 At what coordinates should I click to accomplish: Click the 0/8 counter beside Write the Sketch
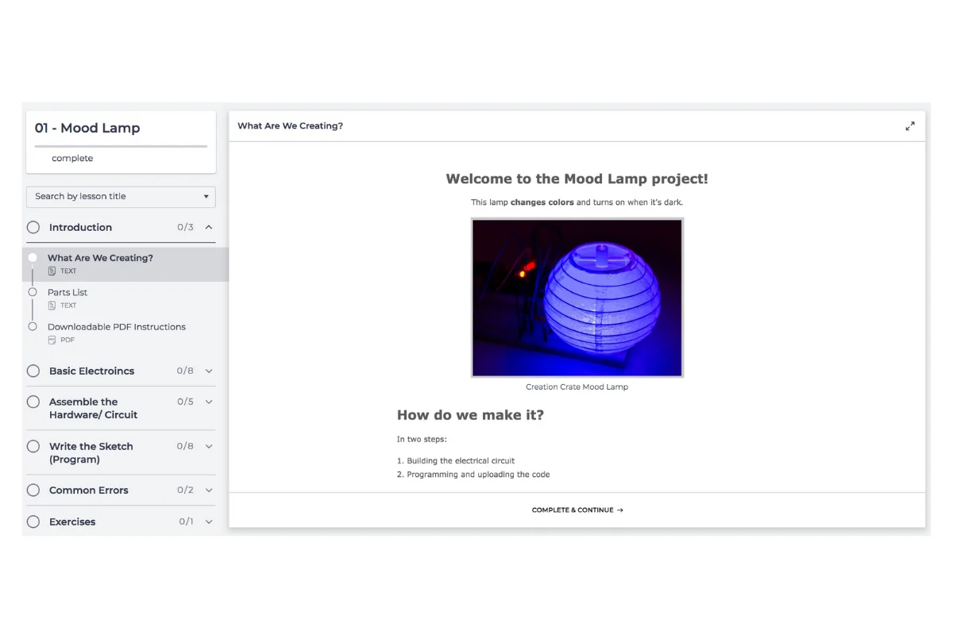click(185, 446)
